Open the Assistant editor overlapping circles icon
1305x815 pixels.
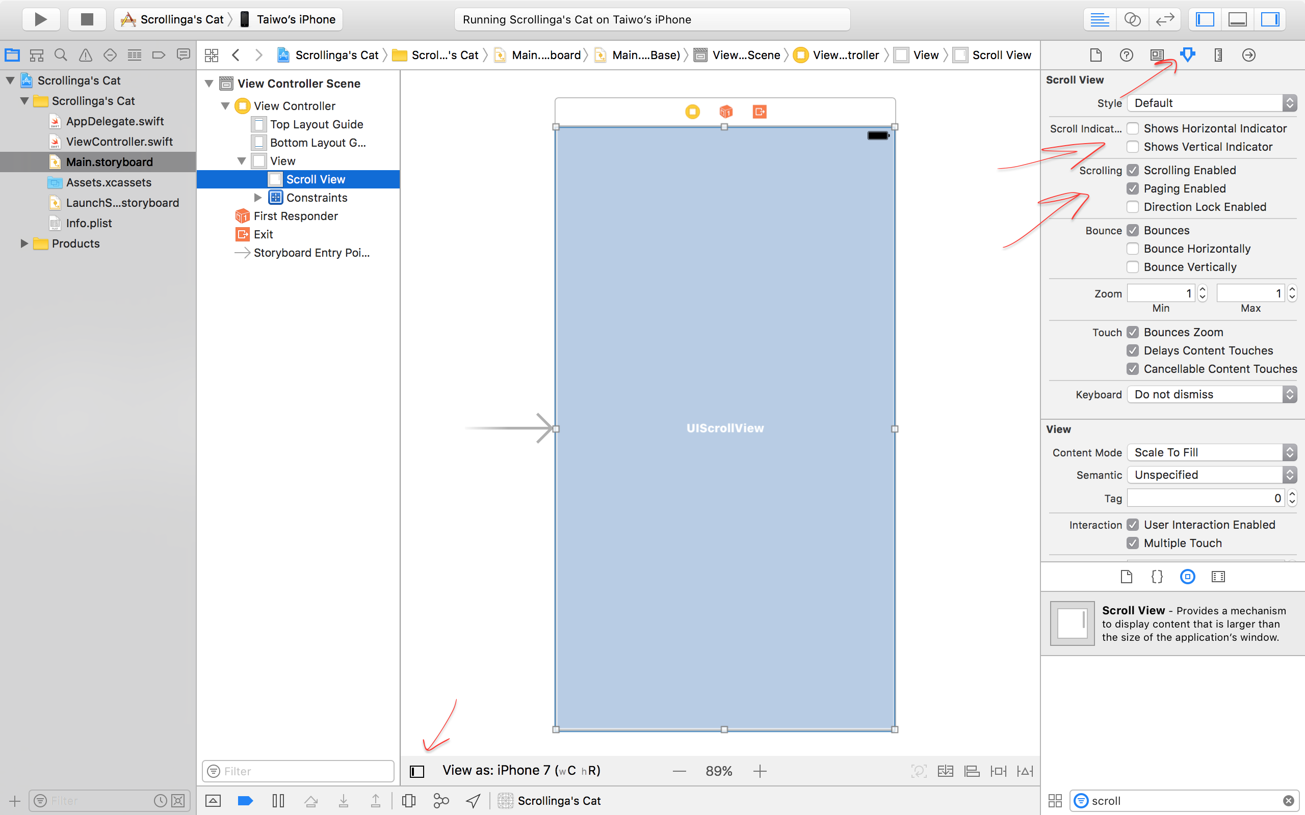click(x=1132, y=19)
